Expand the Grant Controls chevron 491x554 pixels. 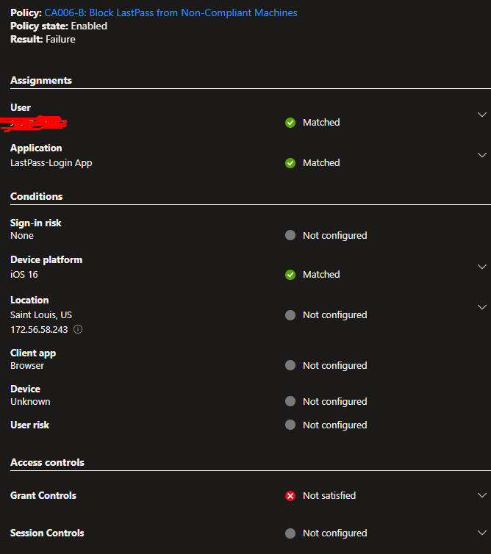click(x=481, y=495)
